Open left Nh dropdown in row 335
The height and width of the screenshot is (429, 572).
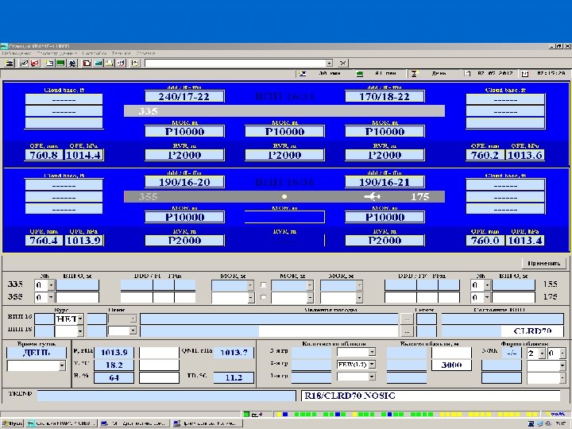(51, 285)
